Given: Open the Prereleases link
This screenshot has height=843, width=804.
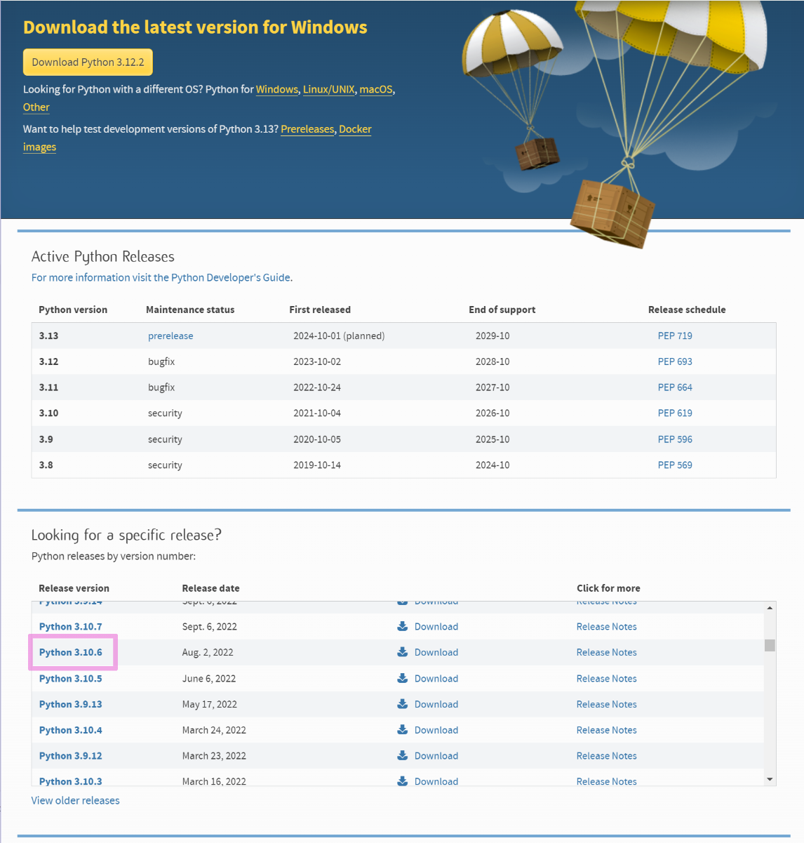Looking at the screenshot, I should [x=307, y=129].
